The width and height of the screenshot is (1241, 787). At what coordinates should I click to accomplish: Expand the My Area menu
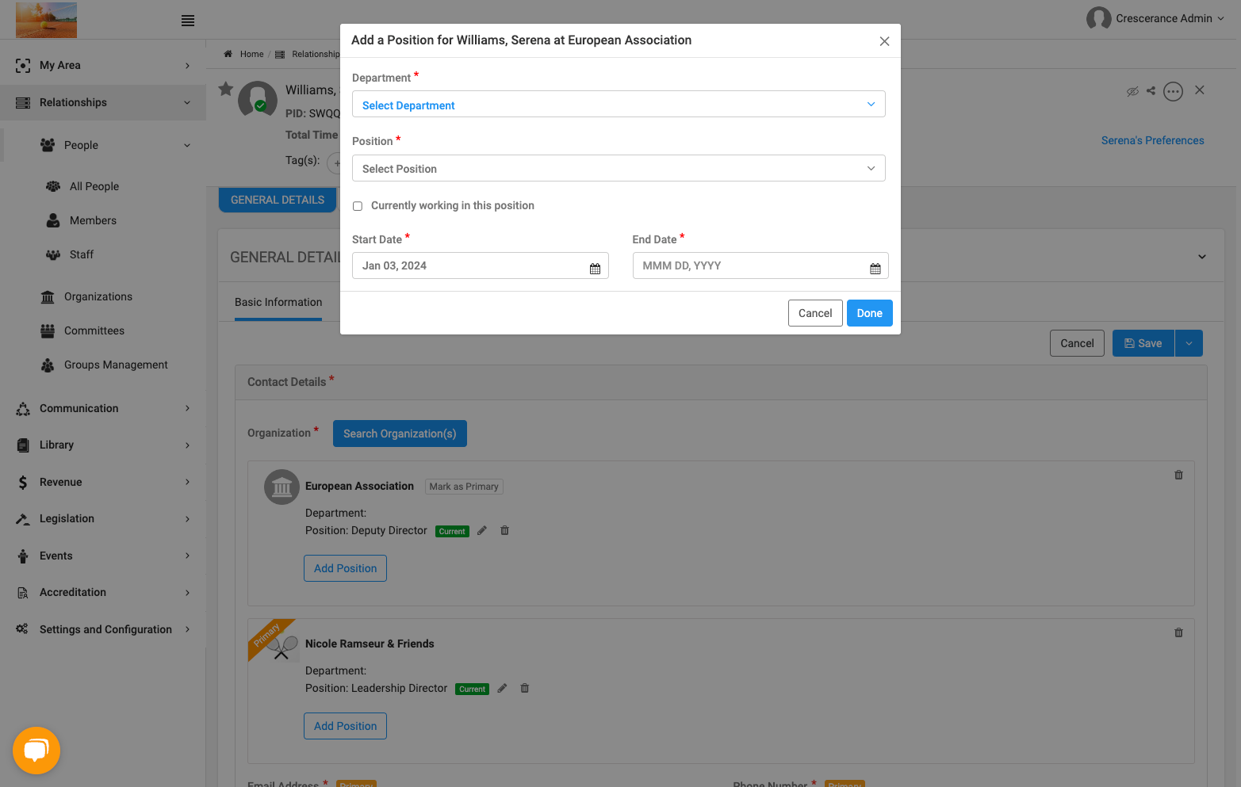pyautogui.click(x=103, y=65)
